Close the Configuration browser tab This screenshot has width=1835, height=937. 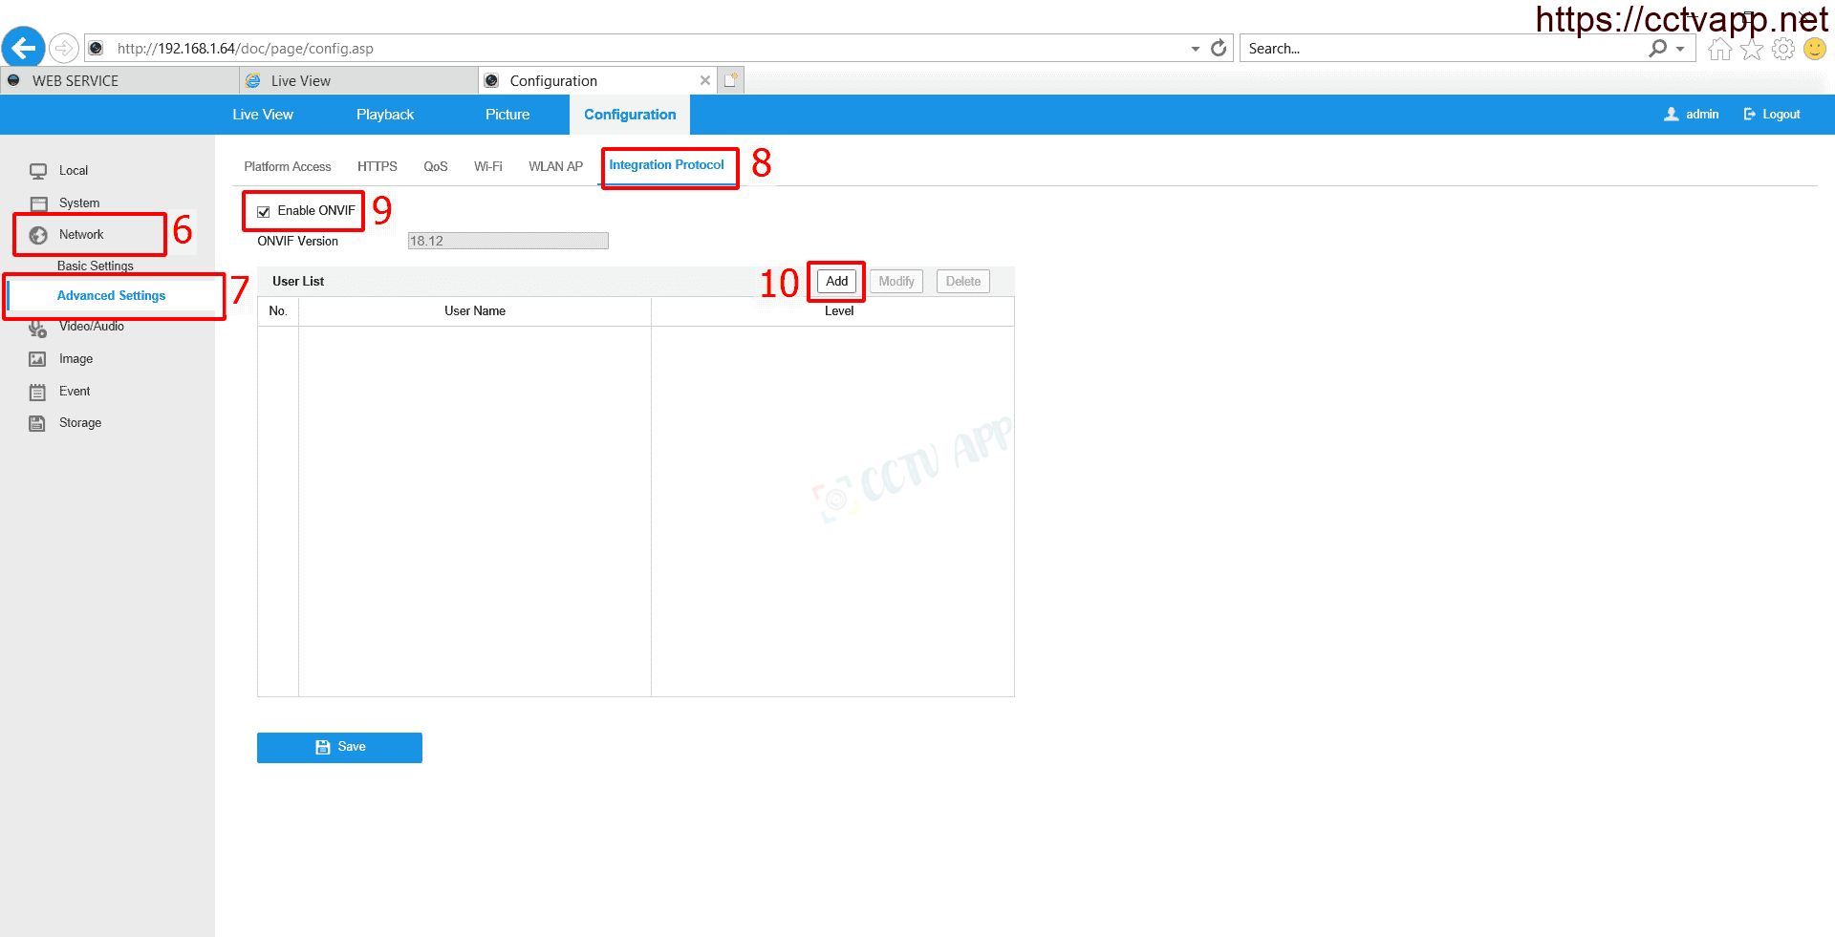click(x=705, y=80)
